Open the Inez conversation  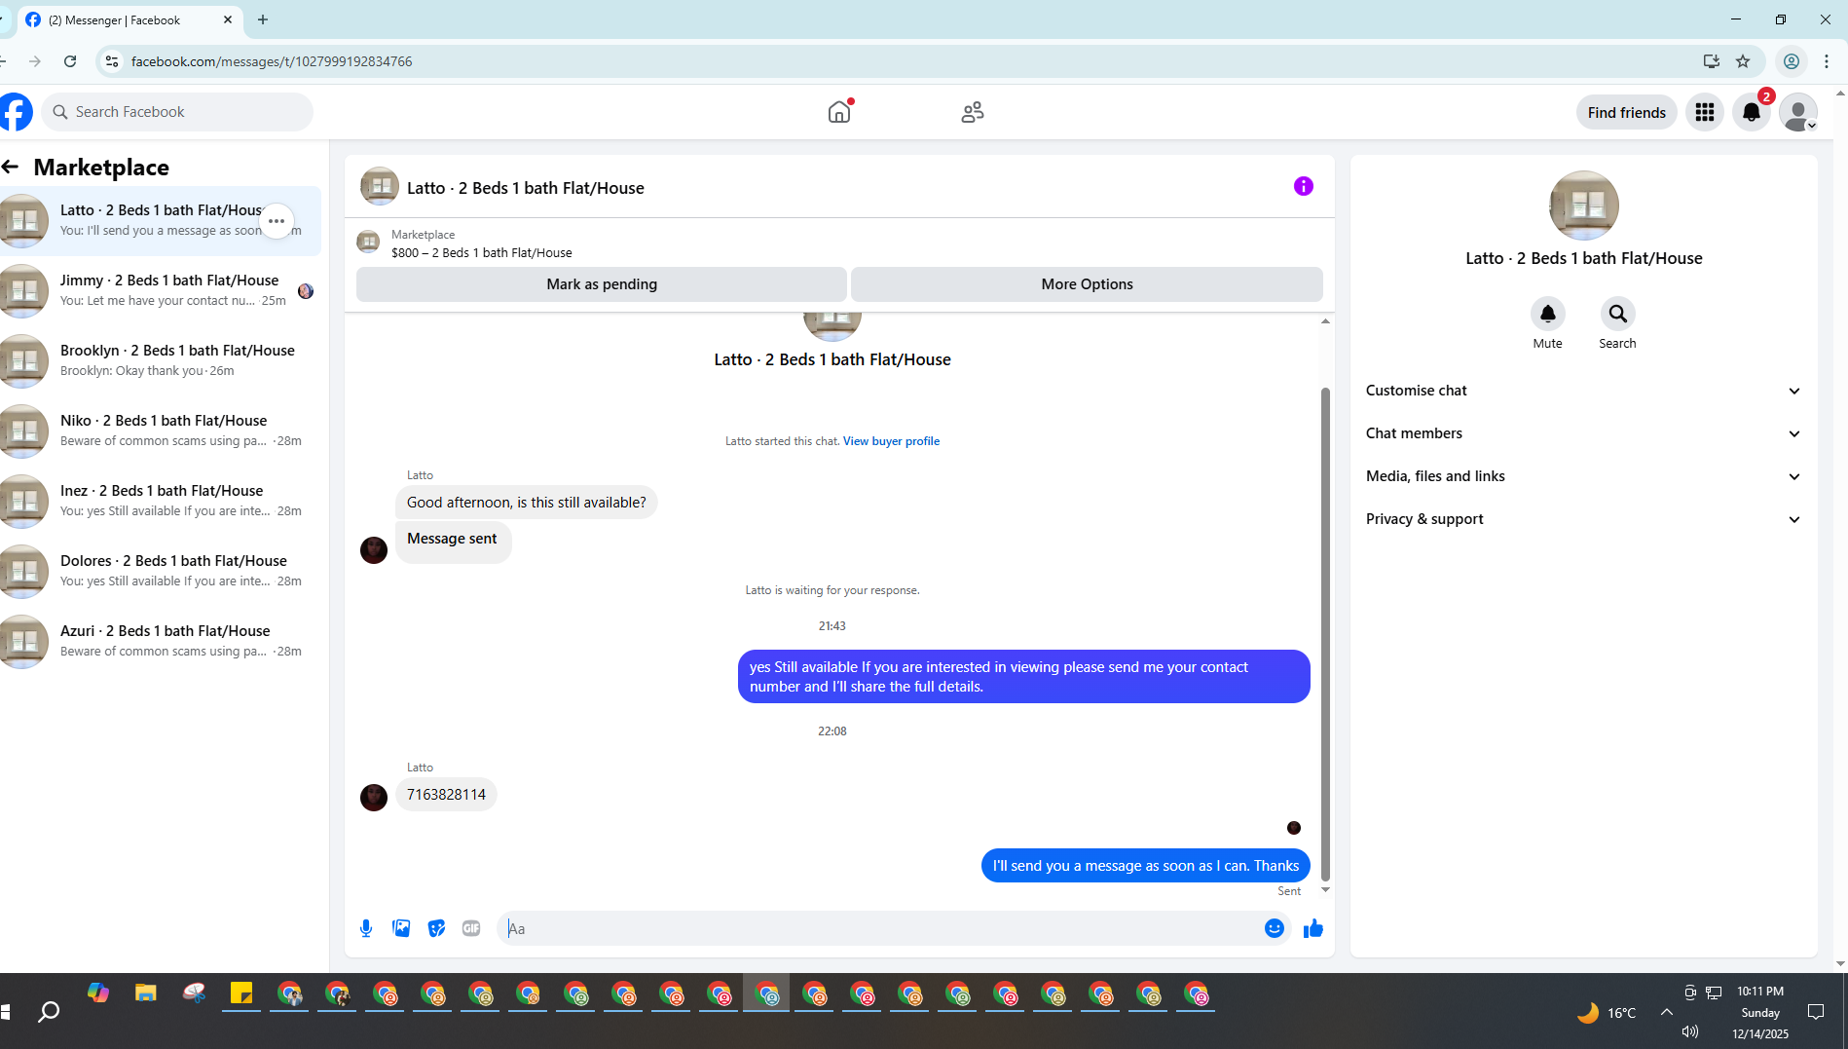(161, 501)
